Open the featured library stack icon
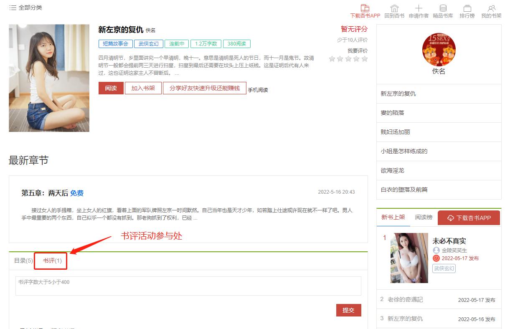The width and height of the screenshot is (505, 329). 443,8
